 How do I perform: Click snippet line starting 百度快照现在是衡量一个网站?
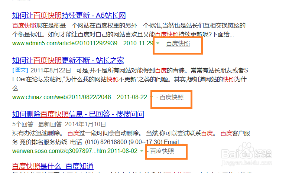[132, 25]
